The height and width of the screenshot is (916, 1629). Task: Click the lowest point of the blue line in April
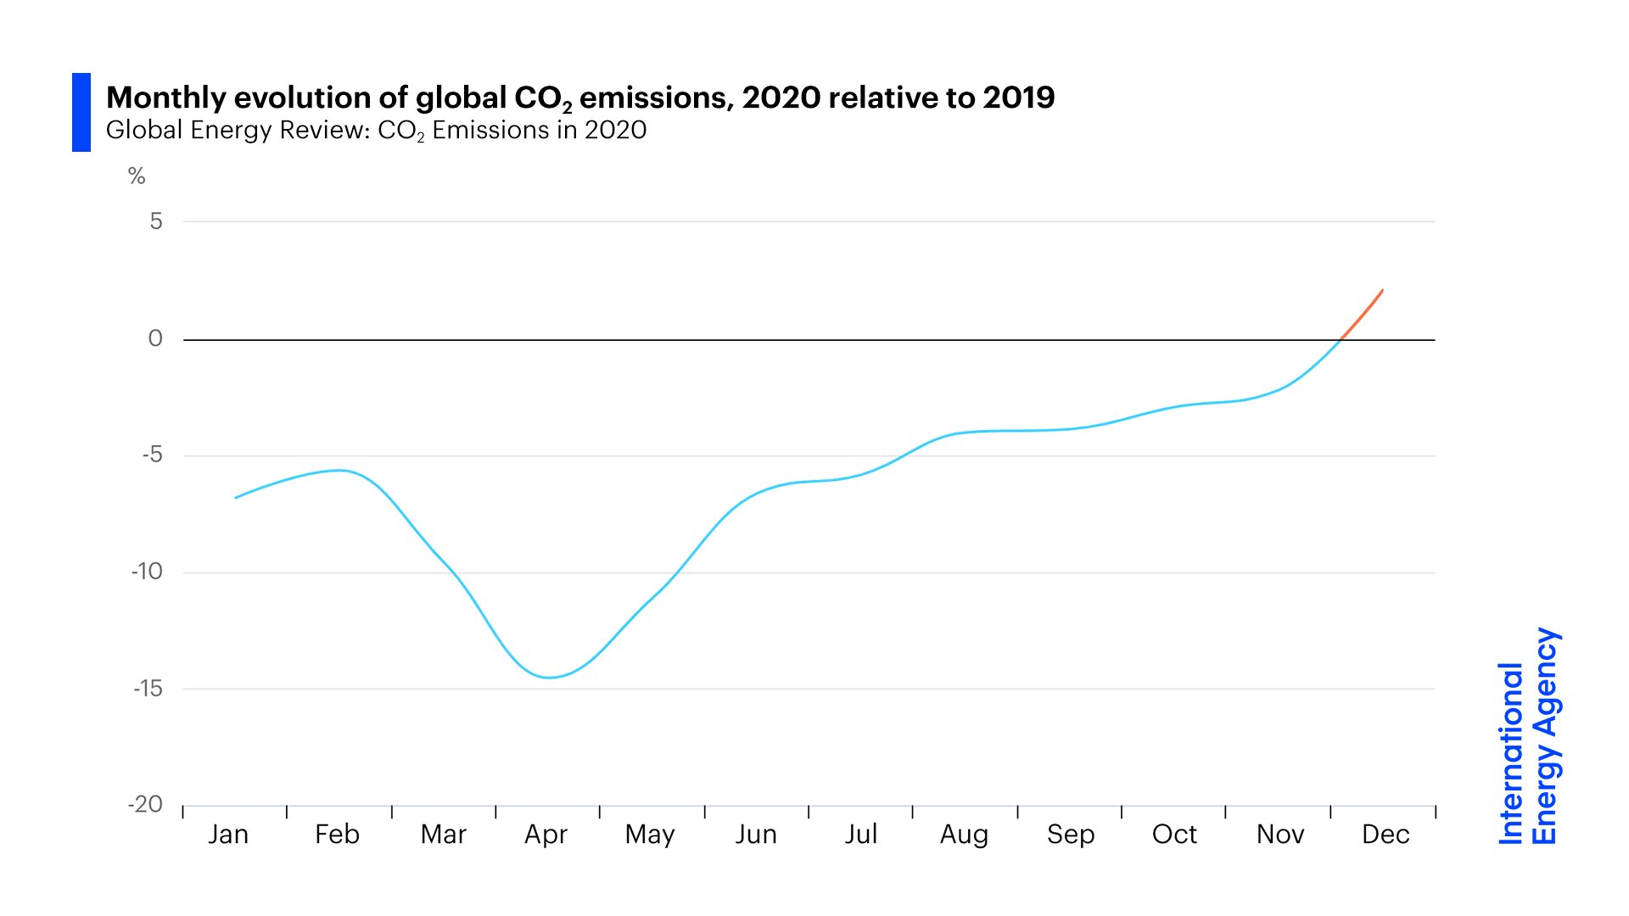[x=549, y=677]
